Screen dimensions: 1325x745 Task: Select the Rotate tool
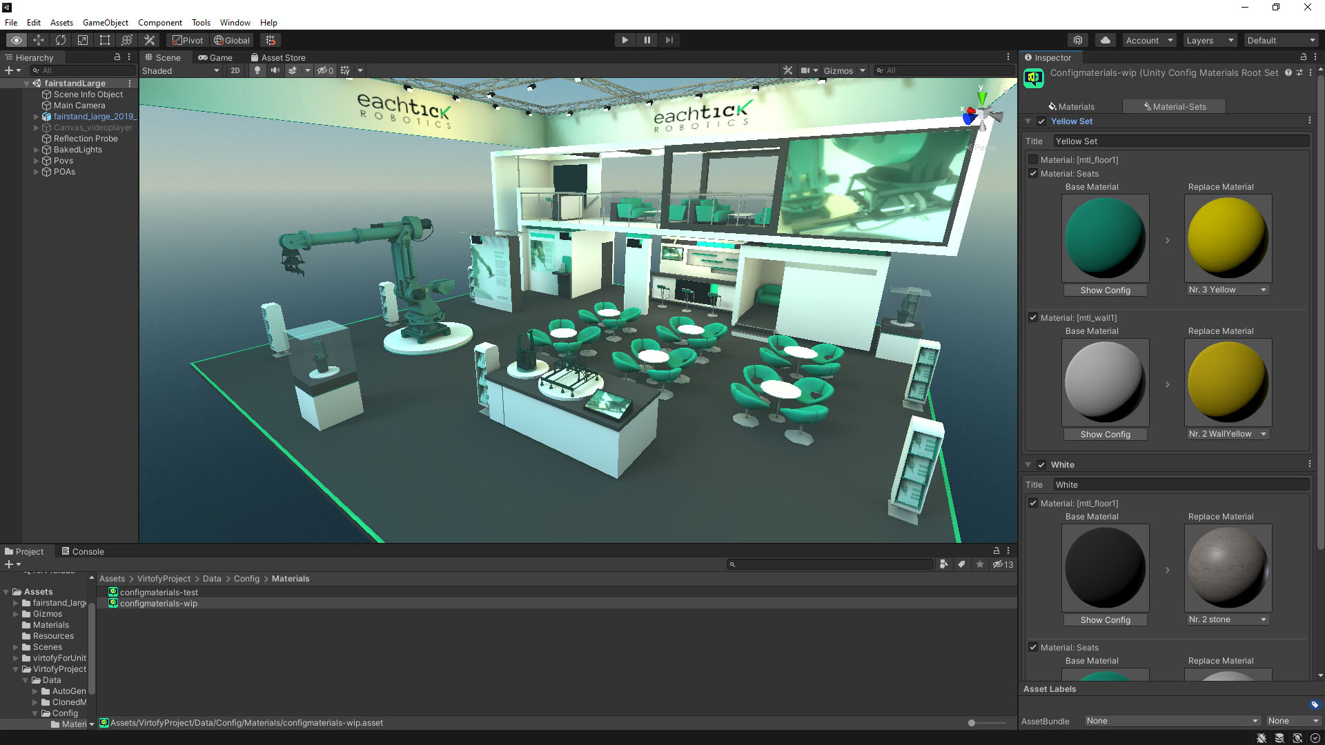point(61,40)
